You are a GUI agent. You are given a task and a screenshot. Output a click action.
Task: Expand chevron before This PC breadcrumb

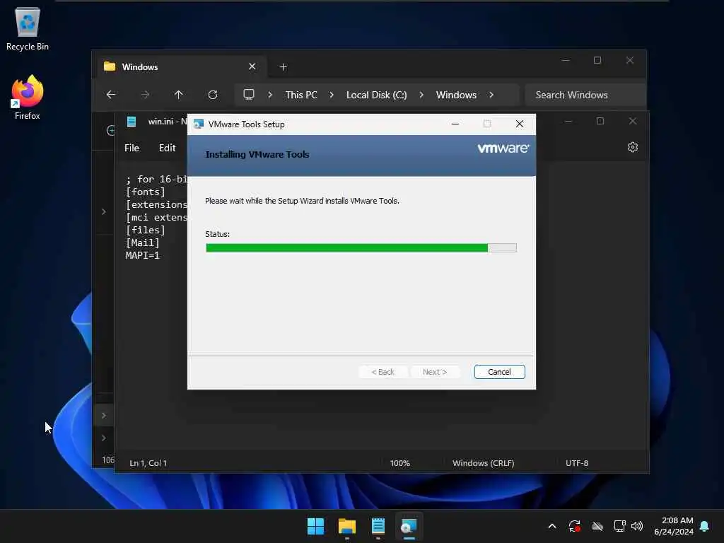(x=270, y=95)
